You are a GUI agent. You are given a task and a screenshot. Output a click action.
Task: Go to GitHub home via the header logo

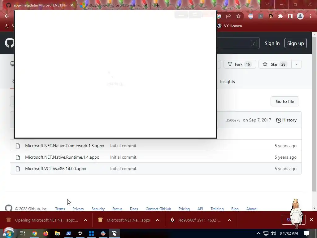(9, 43)
